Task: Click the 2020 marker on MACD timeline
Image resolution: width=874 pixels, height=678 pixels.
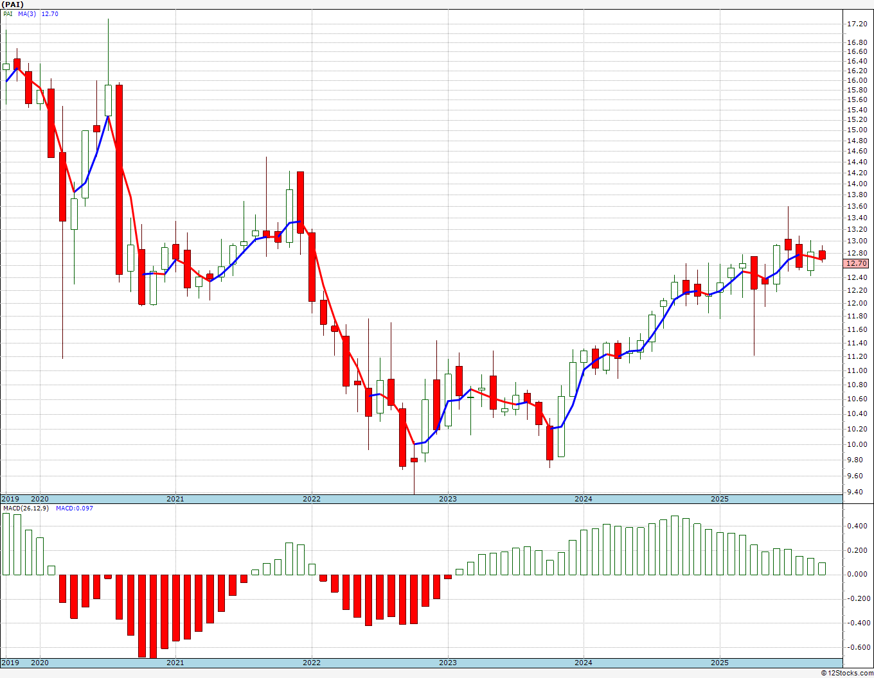Action: click(39, 663)
